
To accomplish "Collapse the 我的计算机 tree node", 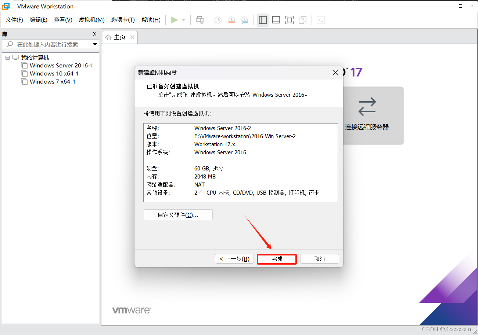I will pos(7,58).
